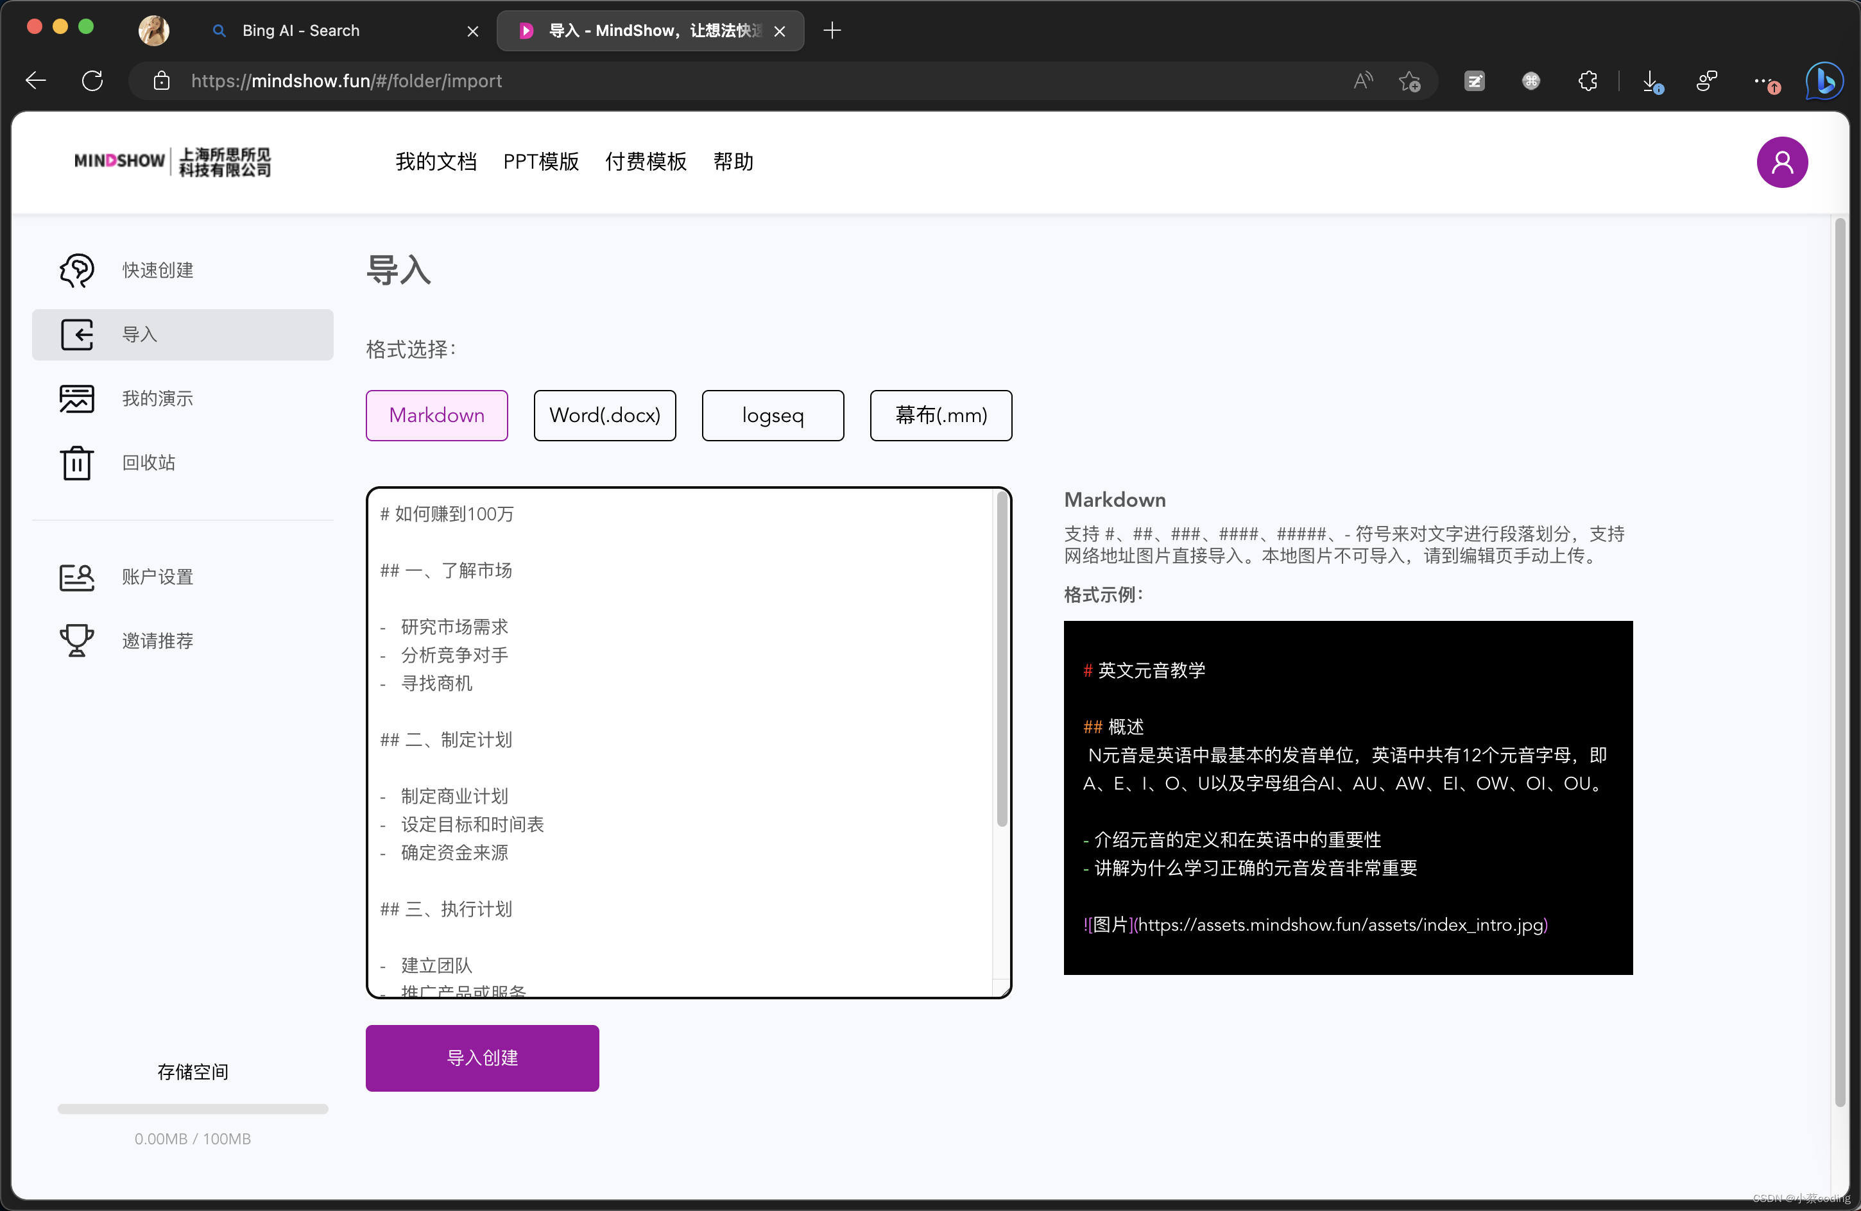Image resolution: width=1861 pixels, height=1211 pixels.
Task: Click the 回收站 trash icon
Action: tap(76, 462)
